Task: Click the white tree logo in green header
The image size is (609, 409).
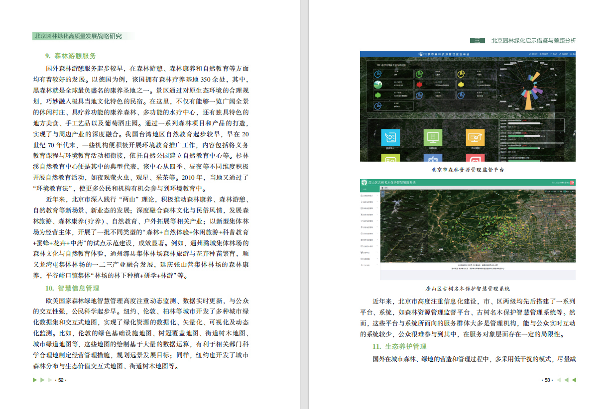Action: pyautogui.click(x=364, y=183)
